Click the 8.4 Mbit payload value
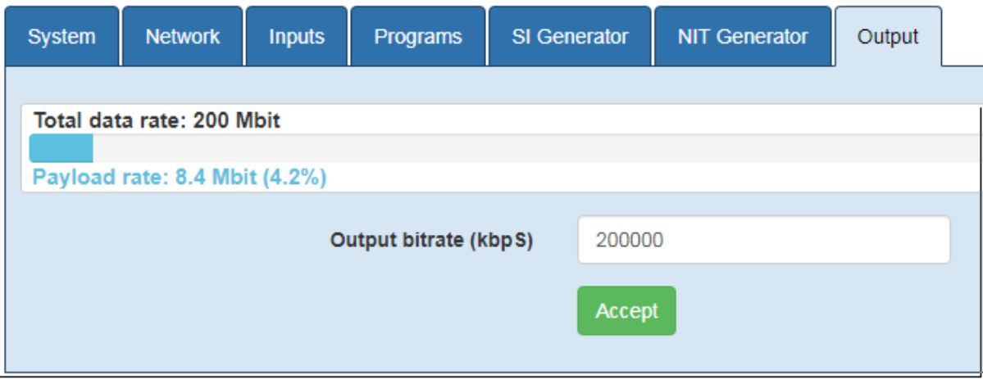The width and height of the screenshot is (983, 379). 216,178
